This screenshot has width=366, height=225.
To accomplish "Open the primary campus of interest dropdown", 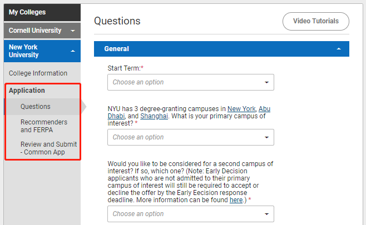I will [x=190, y=137].
